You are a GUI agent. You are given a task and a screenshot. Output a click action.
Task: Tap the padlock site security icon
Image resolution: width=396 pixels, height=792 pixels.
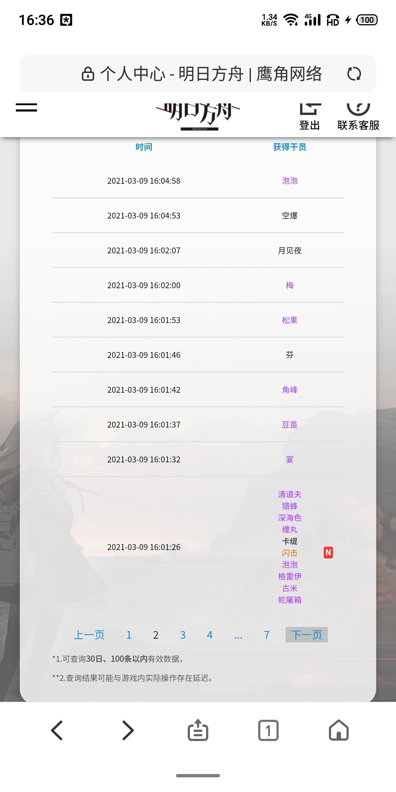click(88, 74)
